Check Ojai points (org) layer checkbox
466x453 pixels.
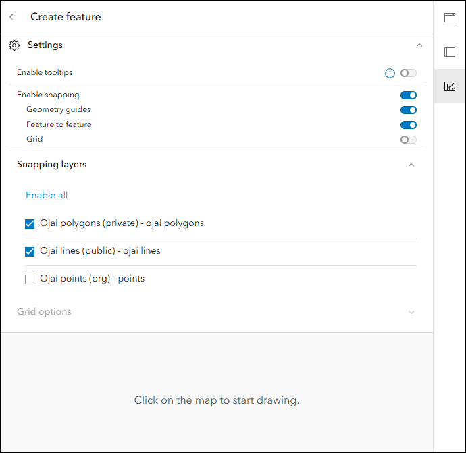coord(30,279)
